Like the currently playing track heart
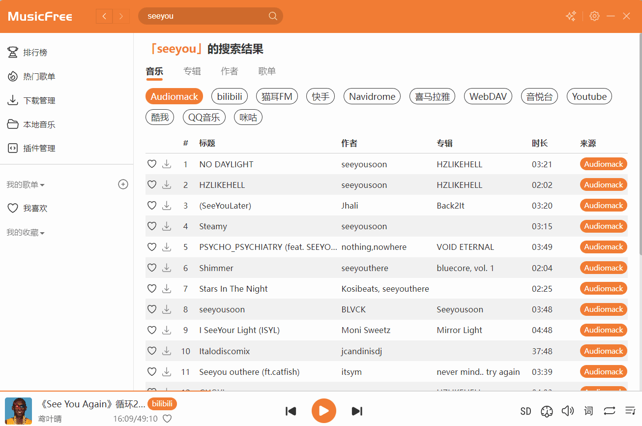This screenshot has width=642, height=426. [x=167, y=419]
